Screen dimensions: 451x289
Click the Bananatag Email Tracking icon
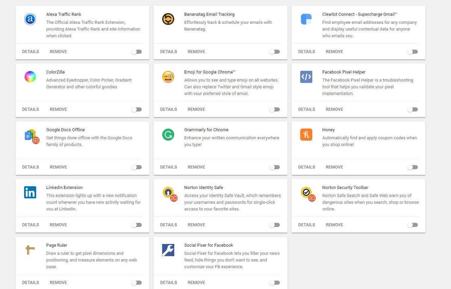[x=168, y=19]
